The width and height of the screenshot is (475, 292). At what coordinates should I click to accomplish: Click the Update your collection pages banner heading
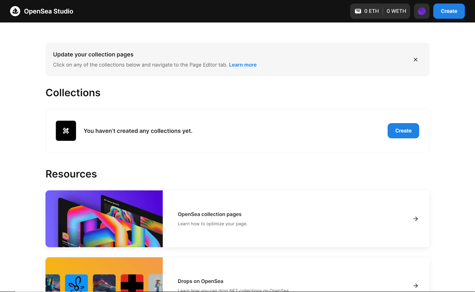click(93, 54)
